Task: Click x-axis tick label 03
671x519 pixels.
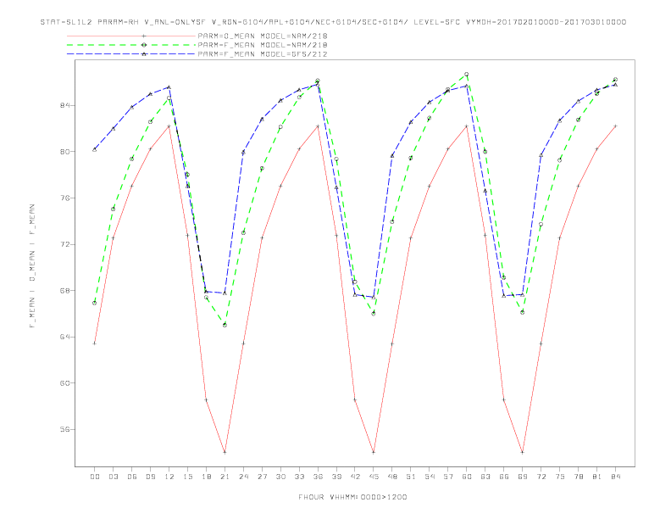Action: point(113,477)
